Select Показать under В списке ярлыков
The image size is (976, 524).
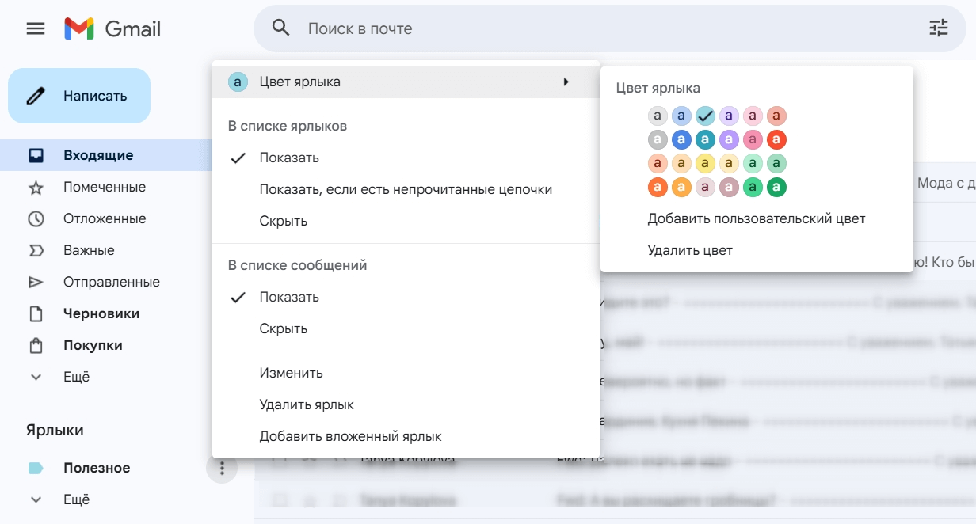[x=289, y=158]
